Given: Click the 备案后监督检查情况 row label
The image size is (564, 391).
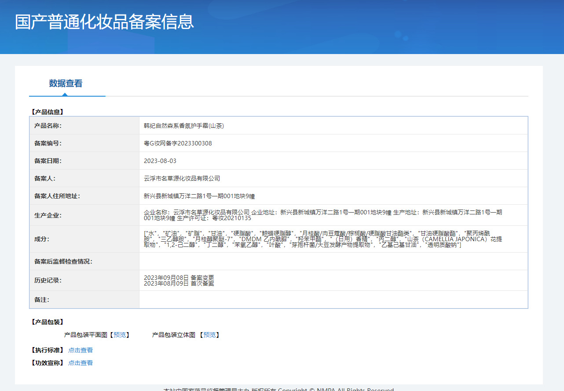Looking at the screenshot, I should pos(63,261).
